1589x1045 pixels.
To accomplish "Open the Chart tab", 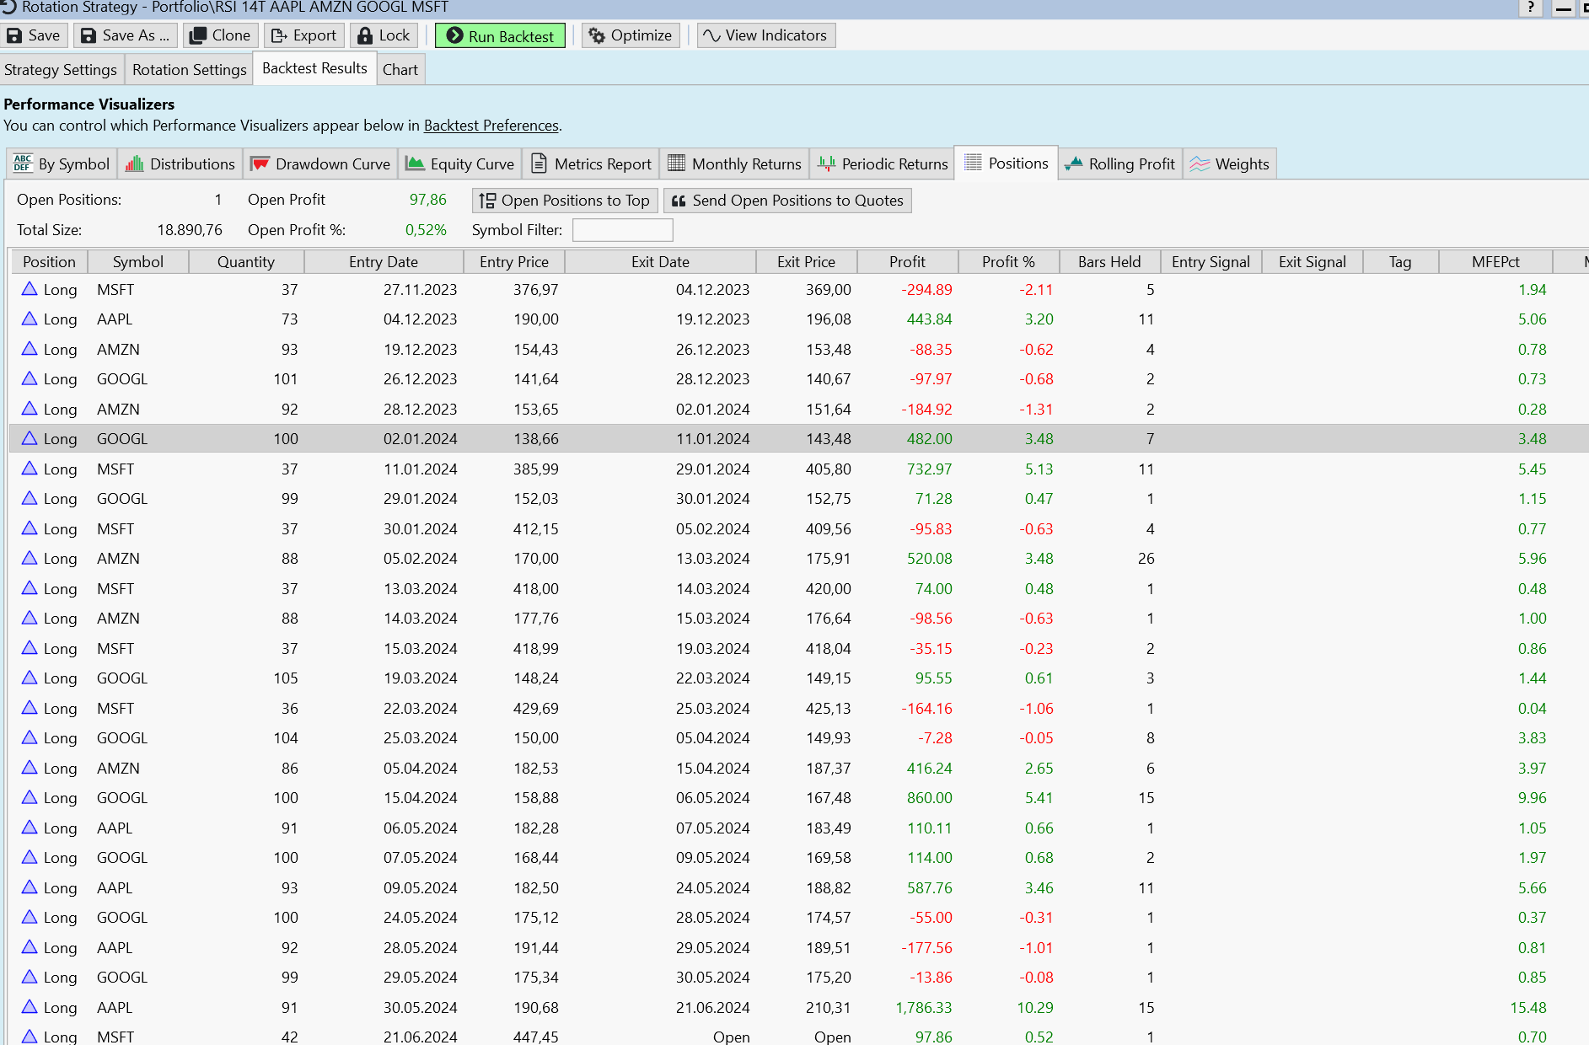I will 400,70.
